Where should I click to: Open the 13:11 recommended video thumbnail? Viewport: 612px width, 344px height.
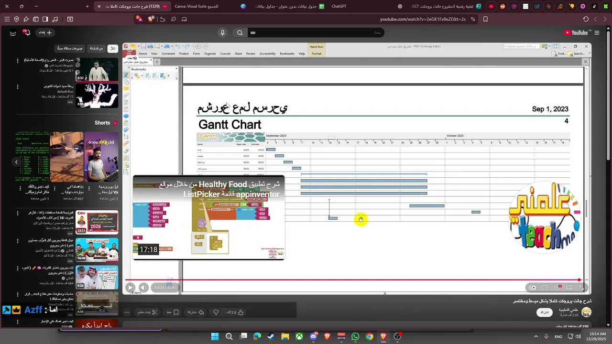pyautogui.click(x=97, y=222)
